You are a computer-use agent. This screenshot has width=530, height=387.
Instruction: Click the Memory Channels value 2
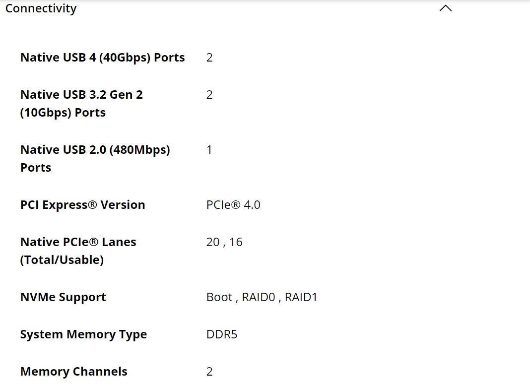coord(209,372)
